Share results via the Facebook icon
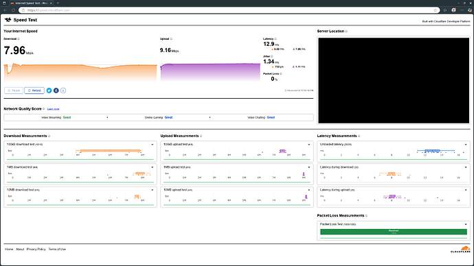The height and width of the screenshot is (266, 474). pyautogui.click(x=56, y=90)
